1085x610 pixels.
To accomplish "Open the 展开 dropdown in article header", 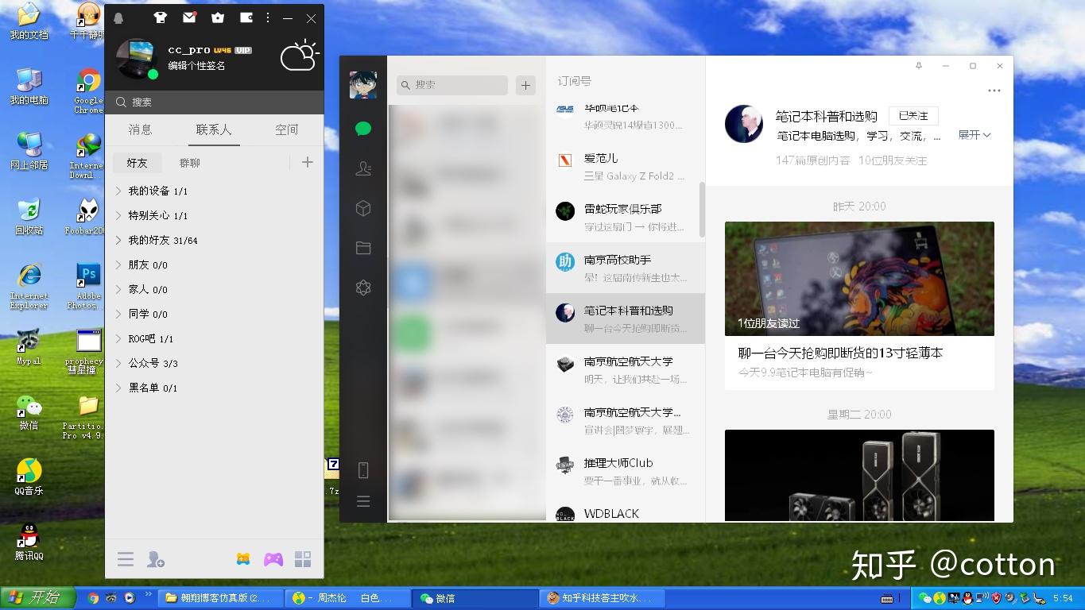I will [973, 135].
